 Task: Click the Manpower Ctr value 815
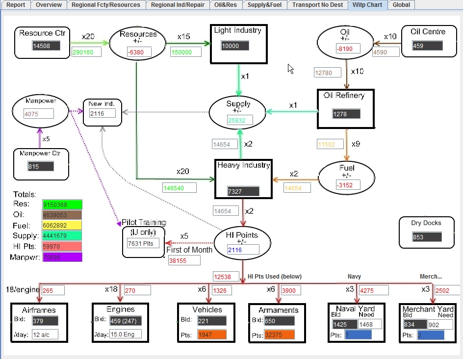41,166
